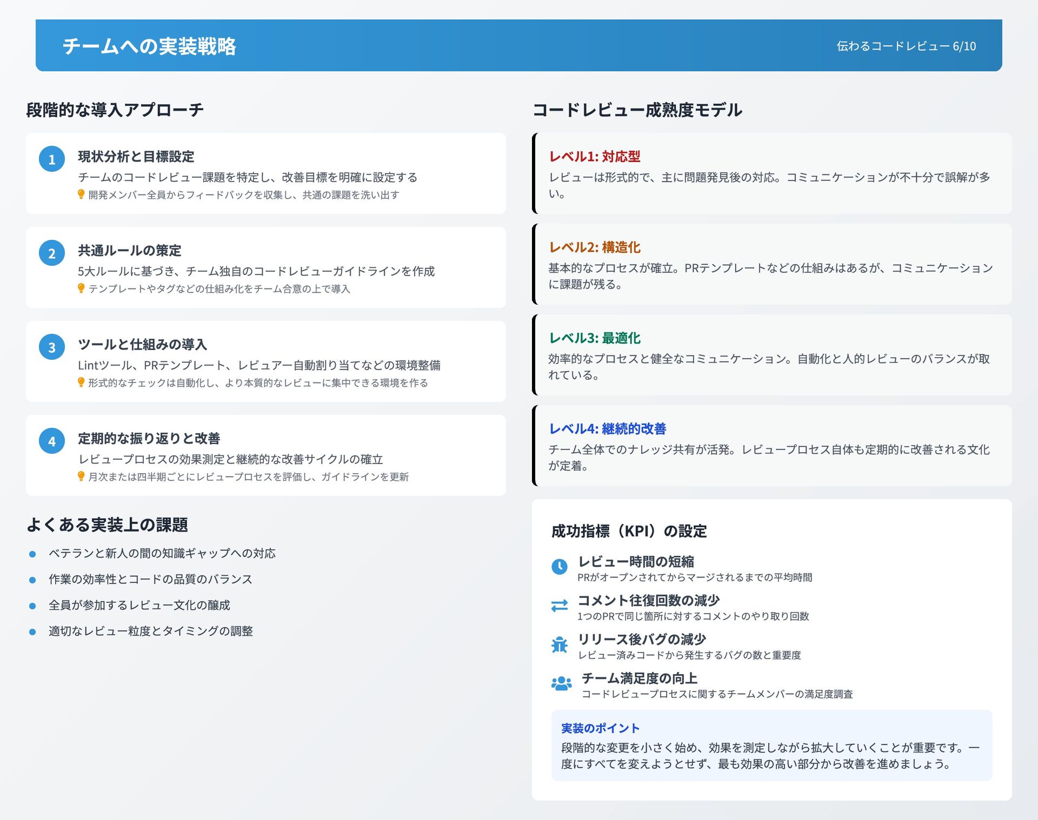Click the 実装のポイント callout box
The width and height of the screenshot is (1038, 820).
point(771,745)
